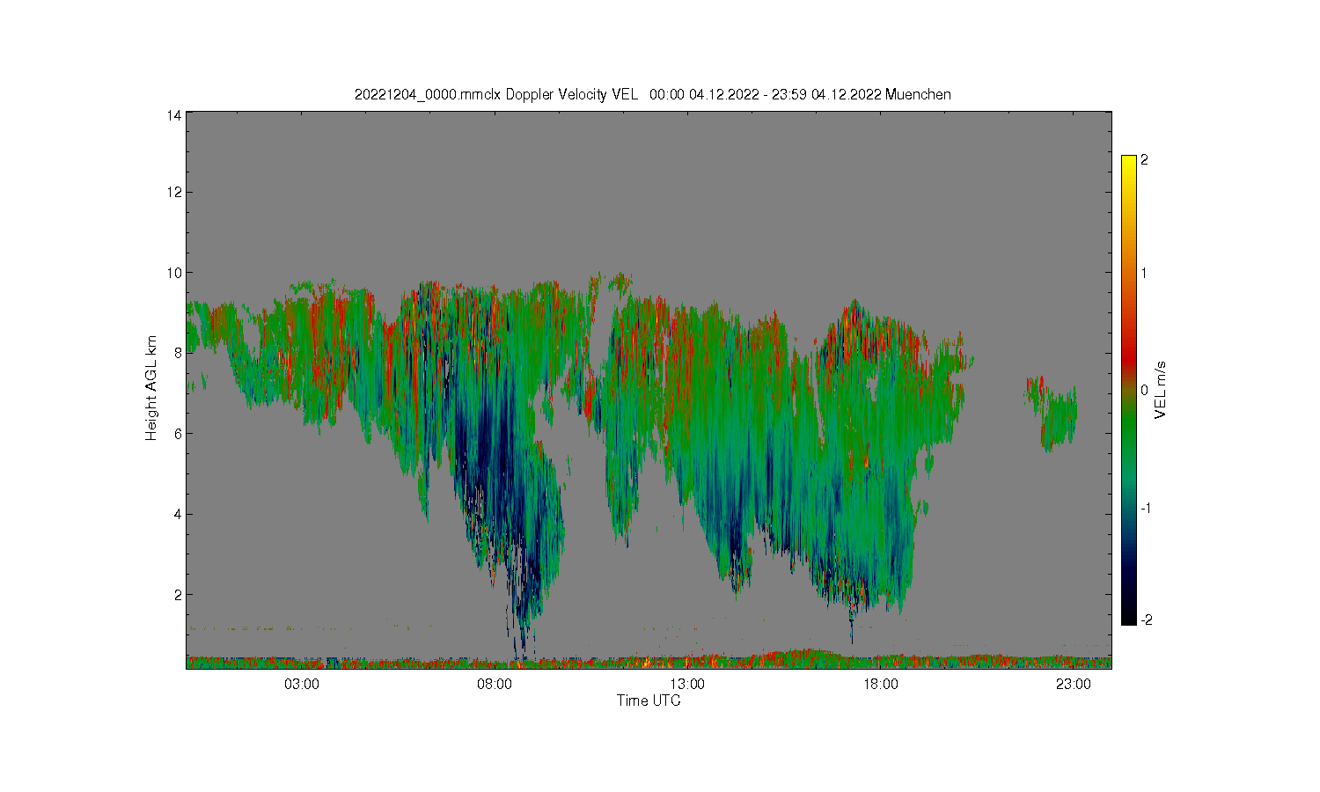Click the yellow top of the velocity colorbar

click(x=1129, y=164)
